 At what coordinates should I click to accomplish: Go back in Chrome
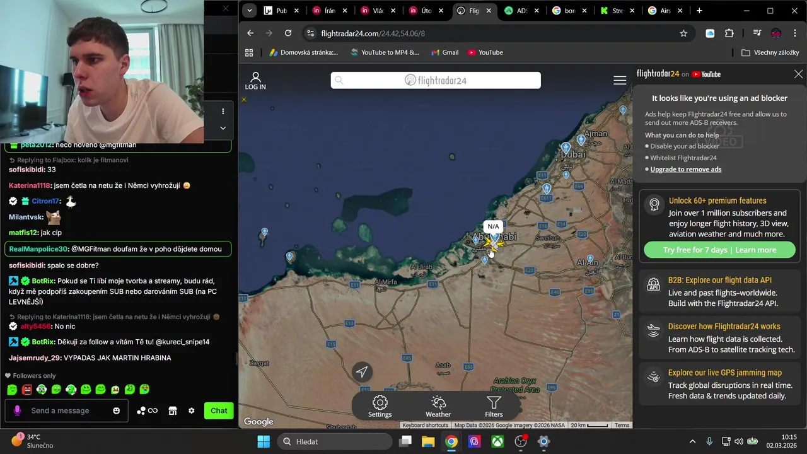click(x=250, y=33)
